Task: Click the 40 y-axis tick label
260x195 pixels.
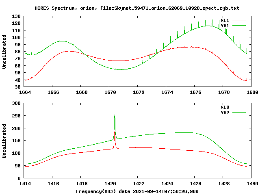Action: pyautogui.click(x=18, y=80)
